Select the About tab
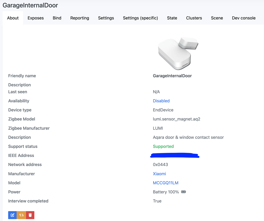The image size is (264, 221). coord(13,18)
